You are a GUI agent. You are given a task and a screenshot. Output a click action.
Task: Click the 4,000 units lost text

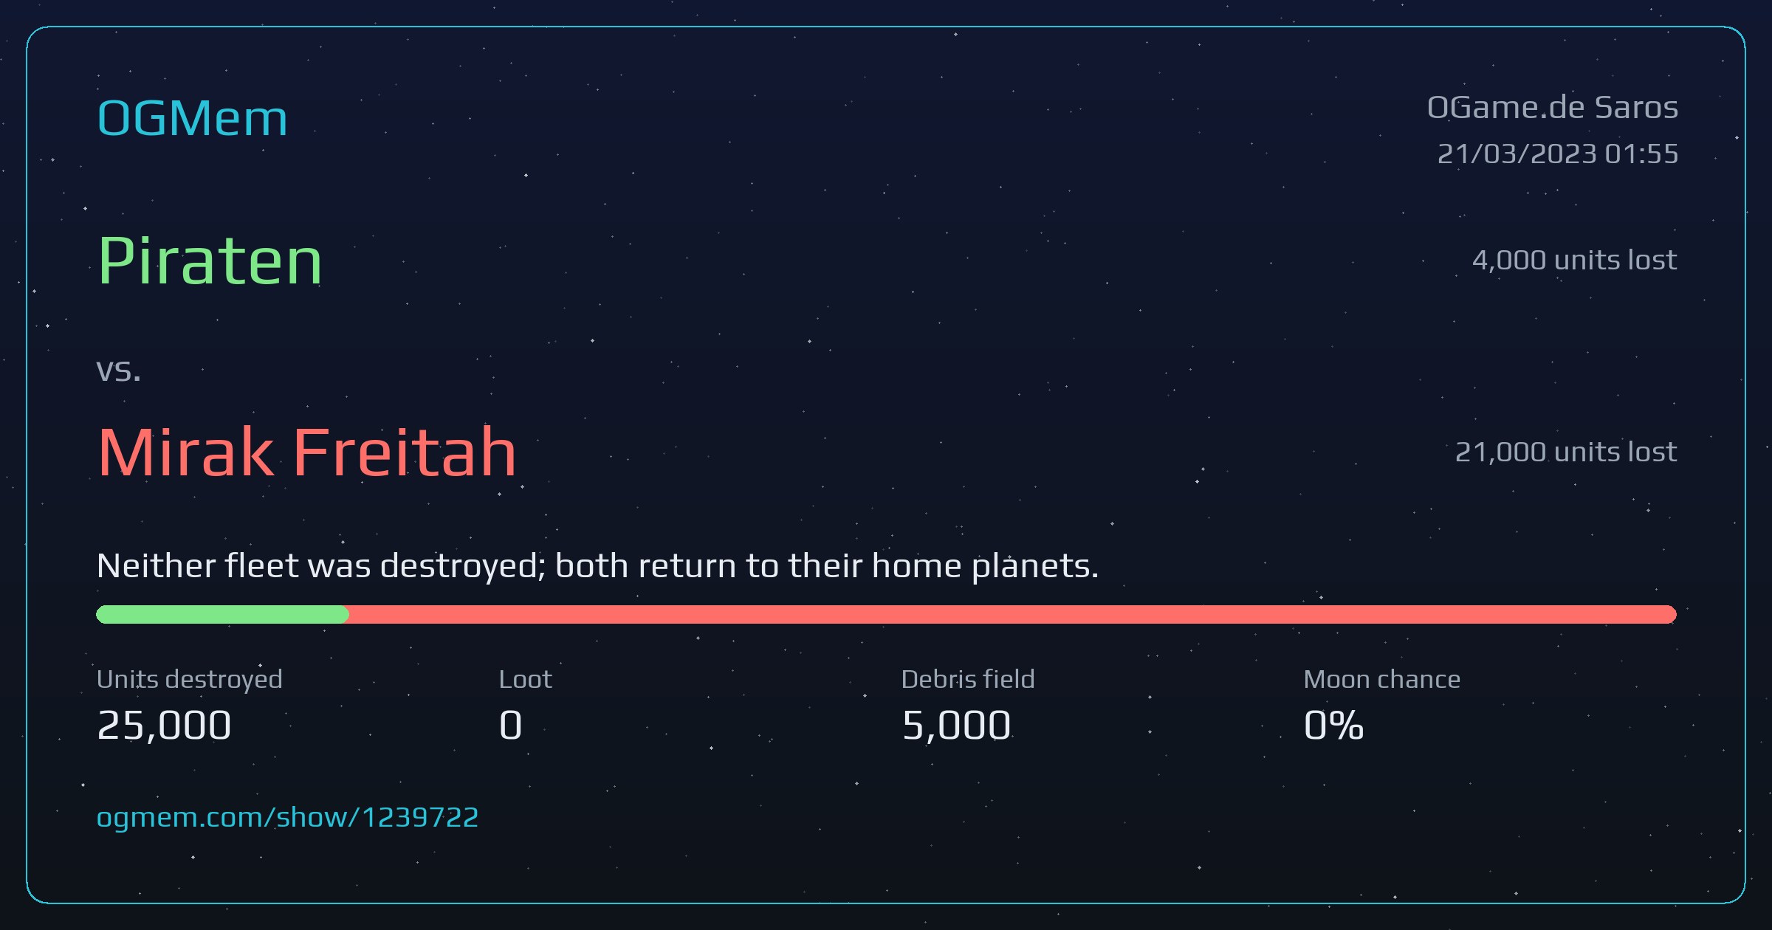pos(1574,260)
